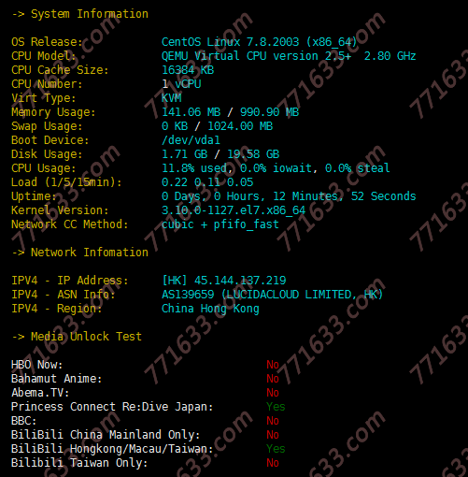Screen dimensions: 468x477
Task: Select the memory usage value 141.06 MB
Action: pos(191,112)
